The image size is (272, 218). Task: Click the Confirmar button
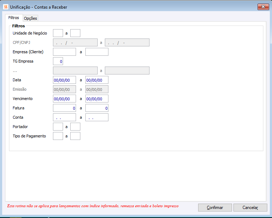point(215,208)
